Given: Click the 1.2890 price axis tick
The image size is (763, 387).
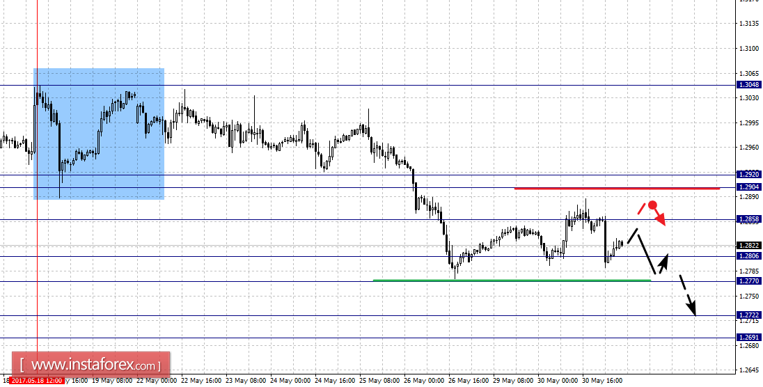Looking at the screenshot, I should point(749,197).
